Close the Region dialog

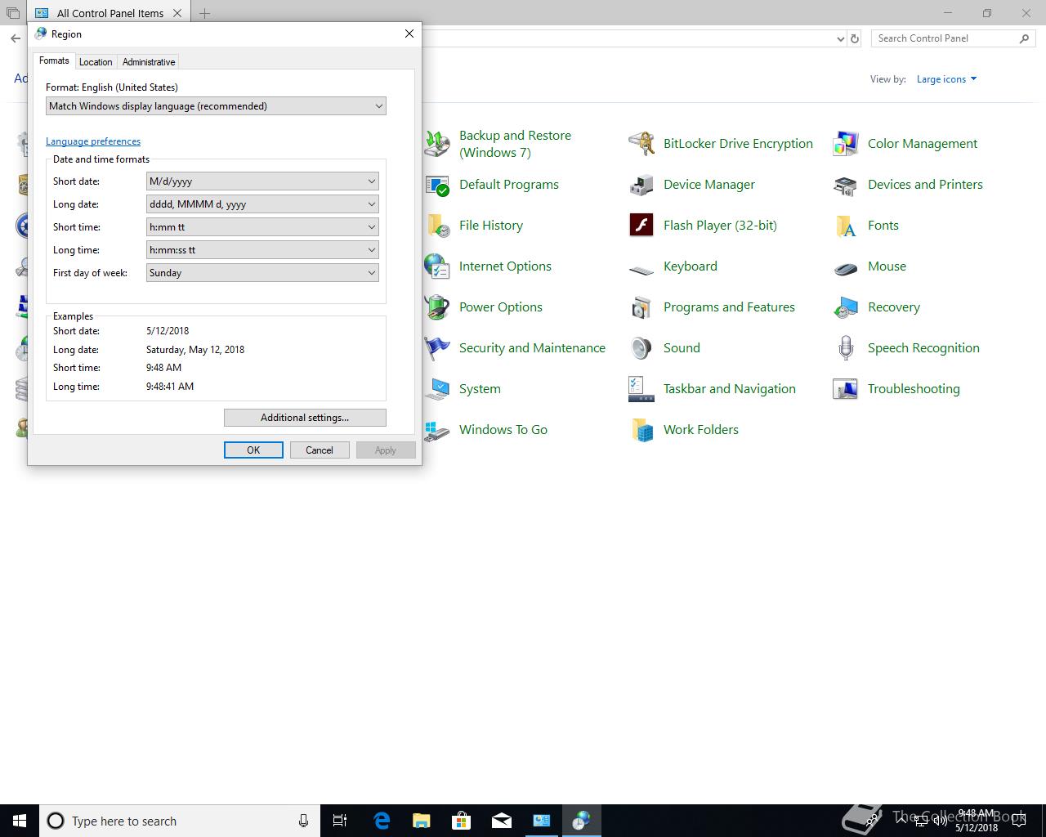[409, 34]
